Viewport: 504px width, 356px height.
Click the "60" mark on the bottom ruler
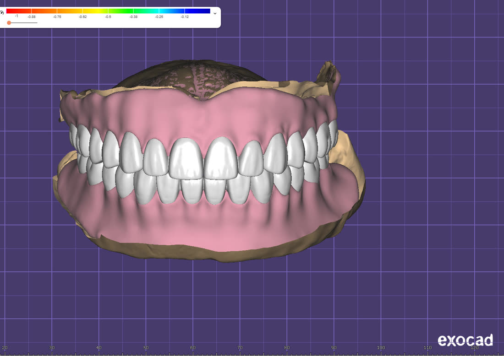click(193, 348)
